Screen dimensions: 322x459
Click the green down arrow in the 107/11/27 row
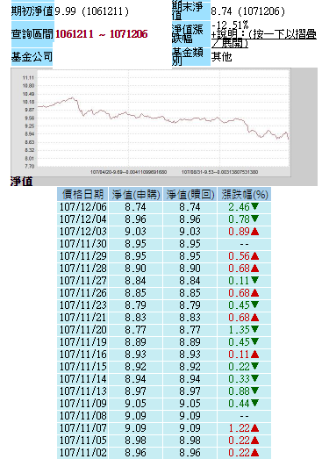point(255,280)
